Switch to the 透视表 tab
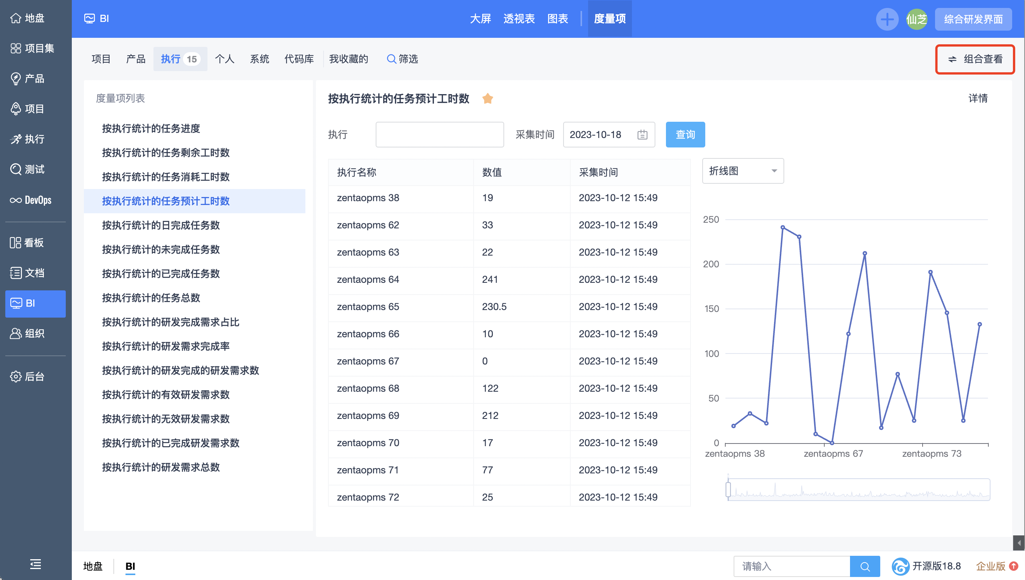 point(519,19)
